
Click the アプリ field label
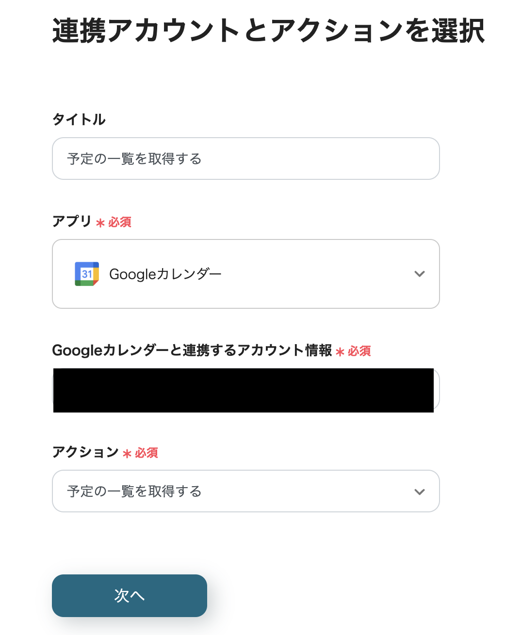(72, 221)
